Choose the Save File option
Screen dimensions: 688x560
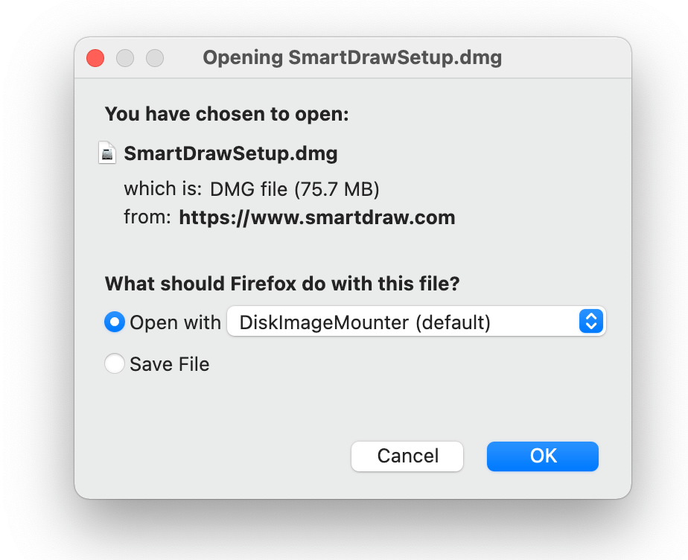click(114, 363)
